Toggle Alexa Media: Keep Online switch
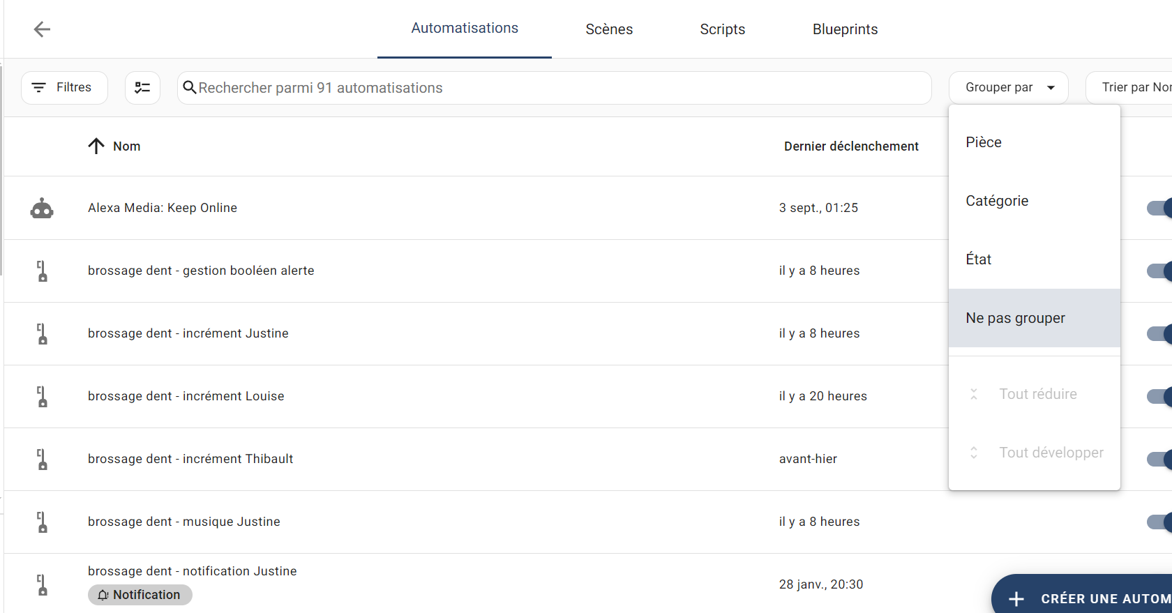This screenshot has height=613, width=1172. click(x=1159, y=208)
